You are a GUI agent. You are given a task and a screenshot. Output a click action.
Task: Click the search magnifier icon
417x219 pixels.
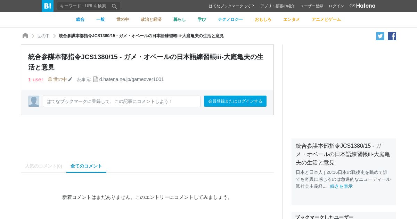pyautogui.click(x=114, y=6)
